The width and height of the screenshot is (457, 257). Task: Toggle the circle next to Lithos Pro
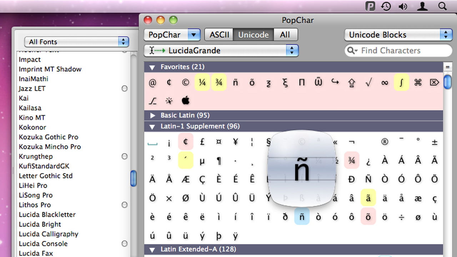coord(124,205)
